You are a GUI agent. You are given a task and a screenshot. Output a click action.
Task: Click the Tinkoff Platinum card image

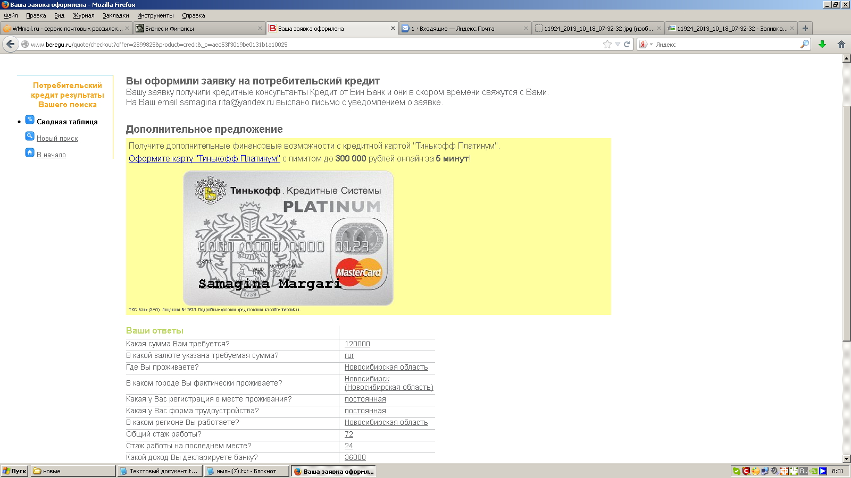click(x=288, y=238)
